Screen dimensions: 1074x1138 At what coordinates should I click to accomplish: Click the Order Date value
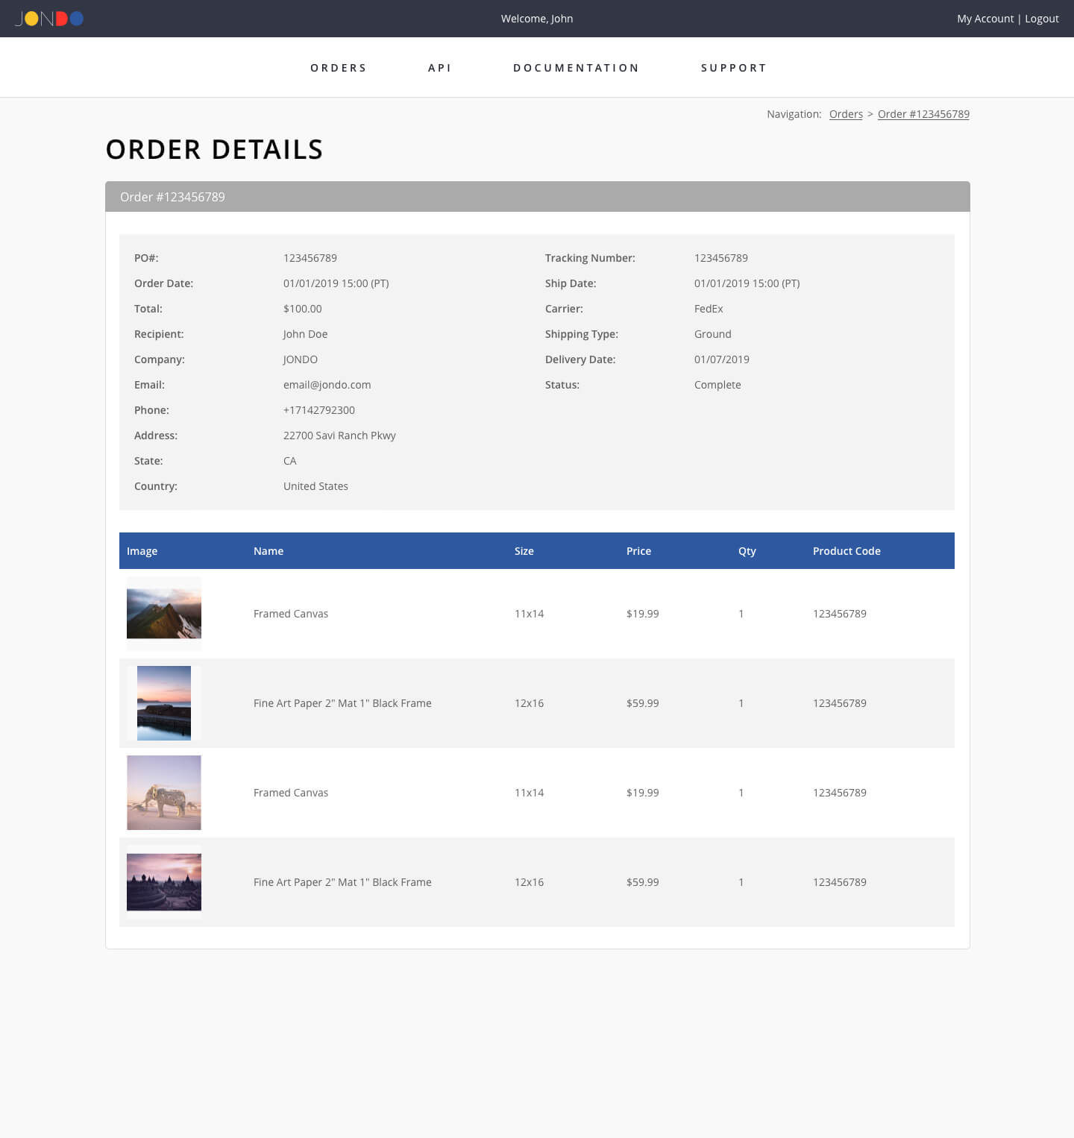[336, 283]
